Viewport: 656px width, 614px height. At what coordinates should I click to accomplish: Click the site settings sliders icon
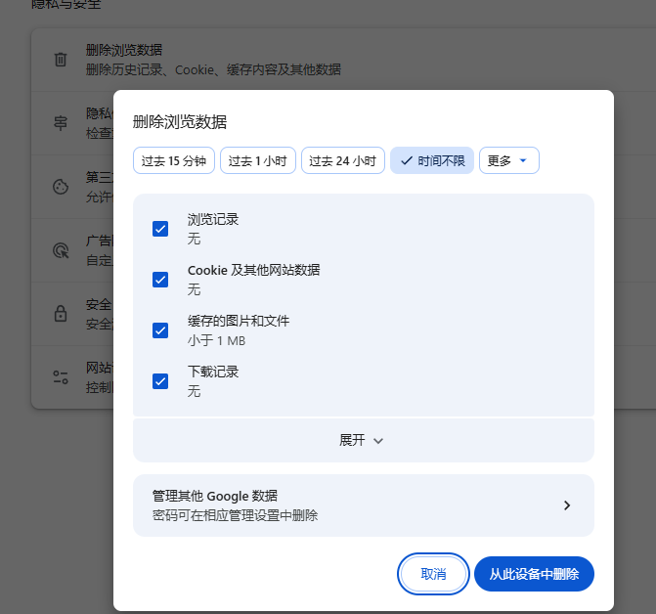click(x=61, y=377)
